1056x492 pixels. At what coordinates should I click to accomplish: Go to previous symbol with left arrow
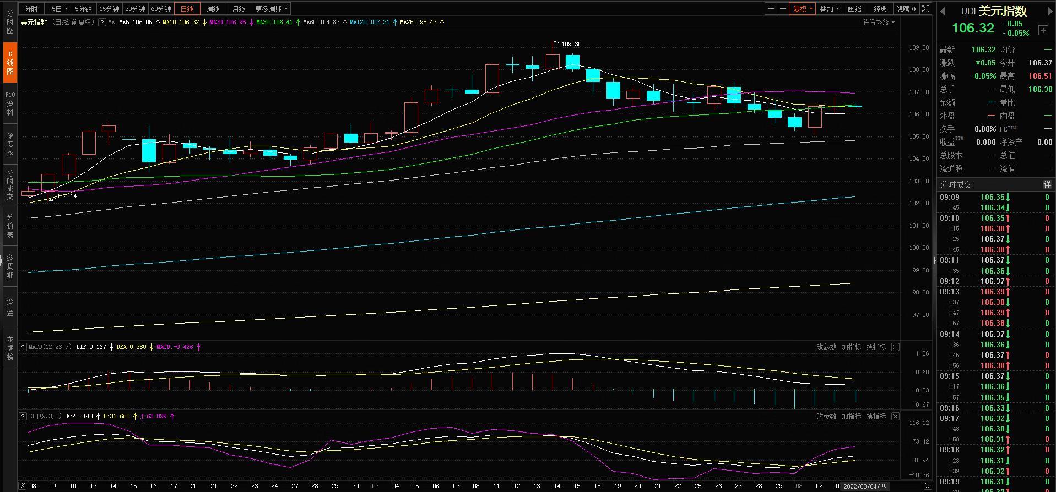(943, 12)
